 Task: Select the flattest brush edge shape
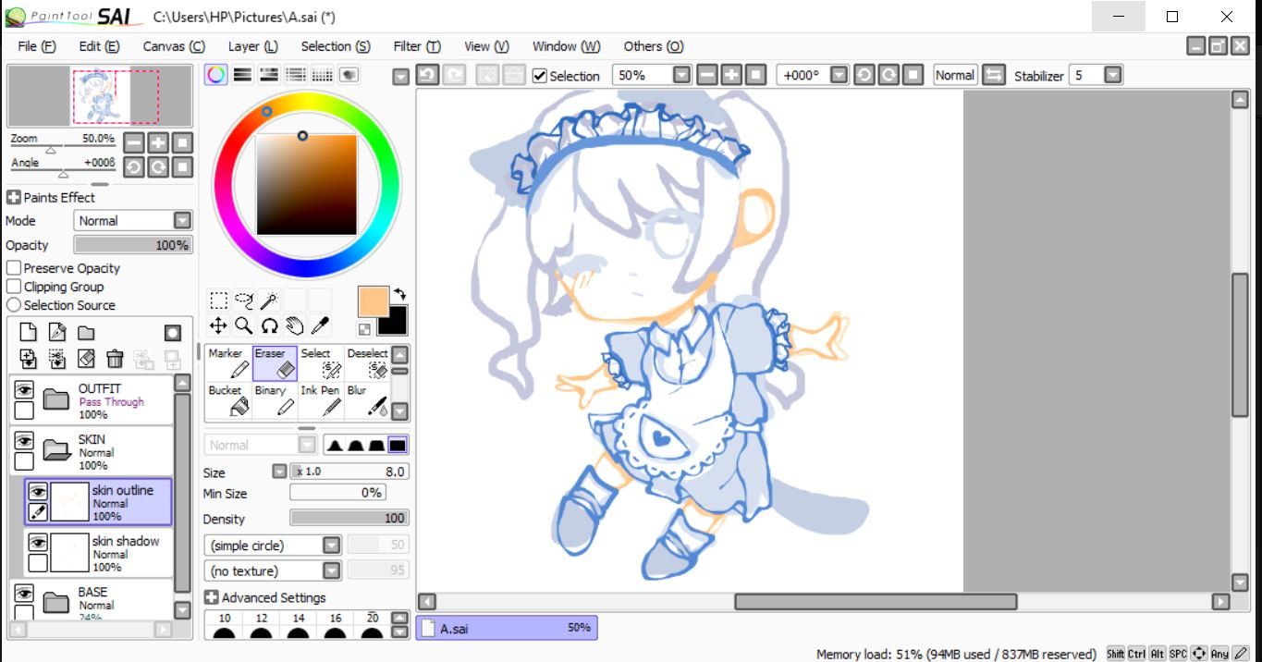point(398,446)
